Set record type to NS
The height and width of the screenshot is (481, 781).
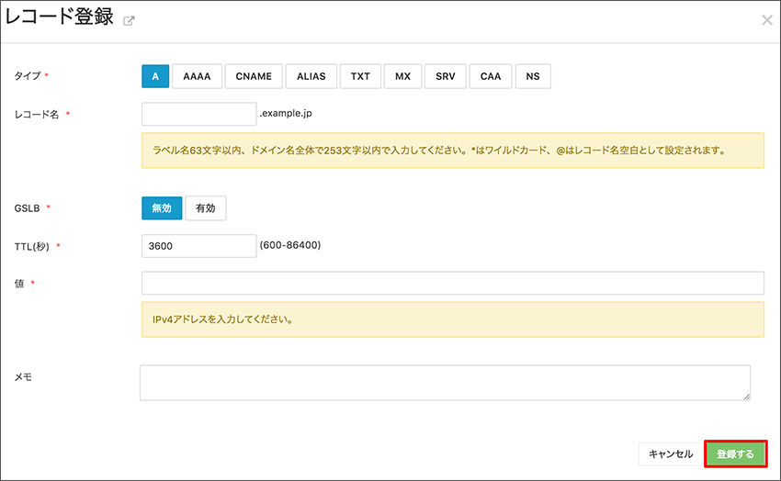pyautogui.click(x=533, y=76)
